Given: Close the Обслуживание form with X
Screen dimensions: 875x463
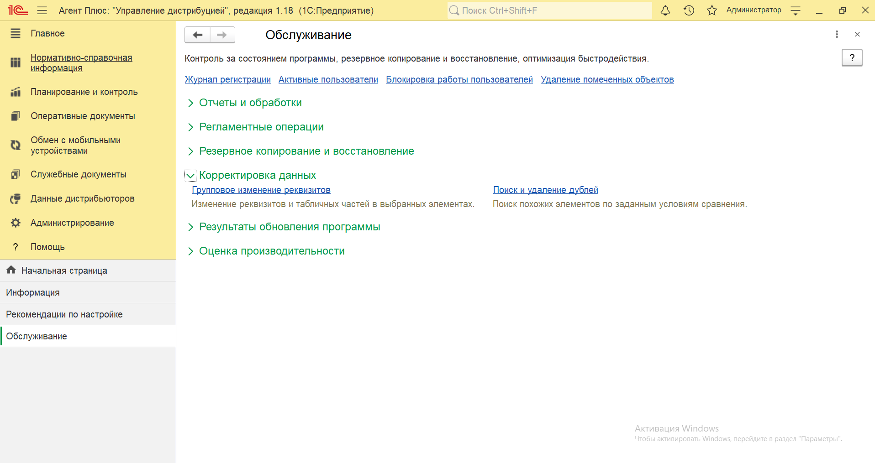Looking at the screenshot, I should pos(857,34).
